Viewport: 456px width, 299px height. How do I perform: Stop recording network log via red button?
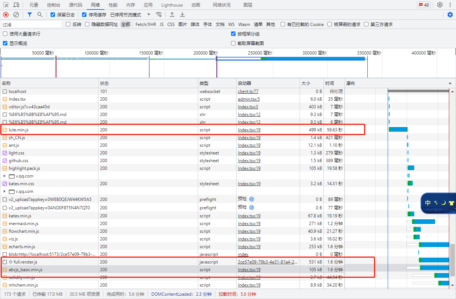(6, 15)
